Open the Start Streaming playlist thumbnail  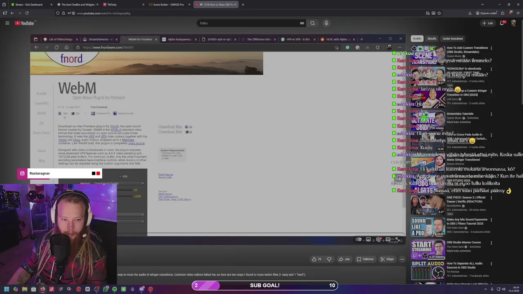tap(428, 249)
